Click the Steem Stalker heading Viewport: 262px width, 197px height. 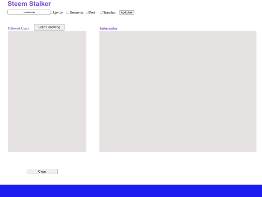pyautogui.click(x=29, y=4)
